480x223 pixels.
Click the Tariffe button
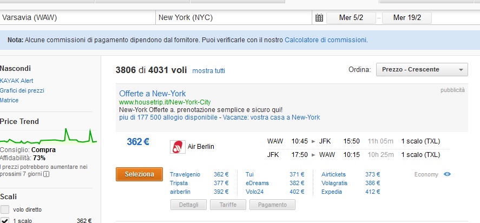[x=228, y=205]
